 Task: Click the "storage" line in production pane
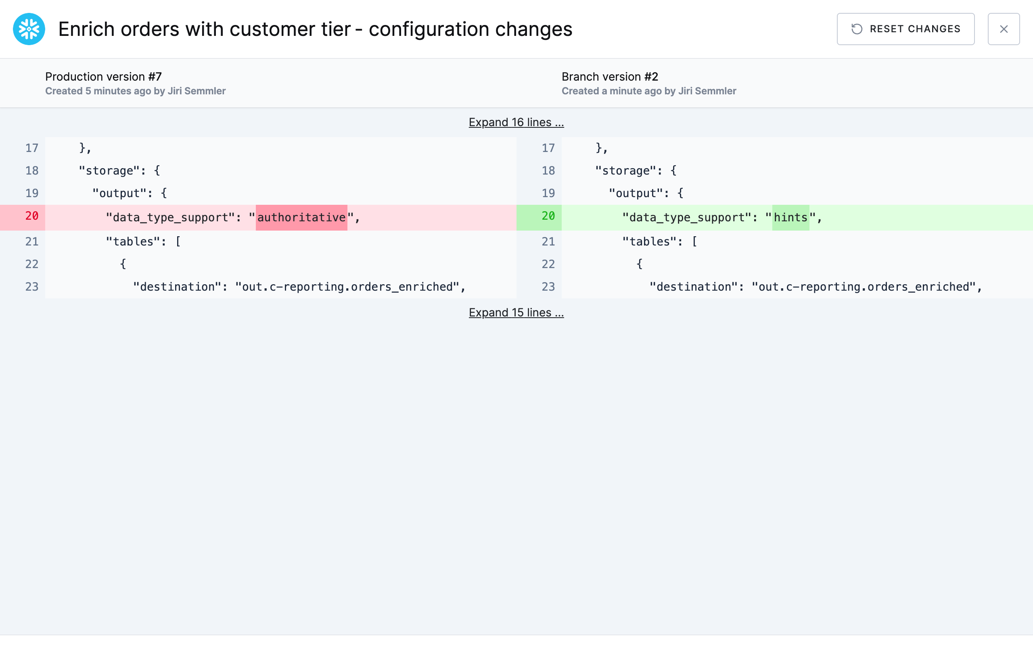pos(281,171)
